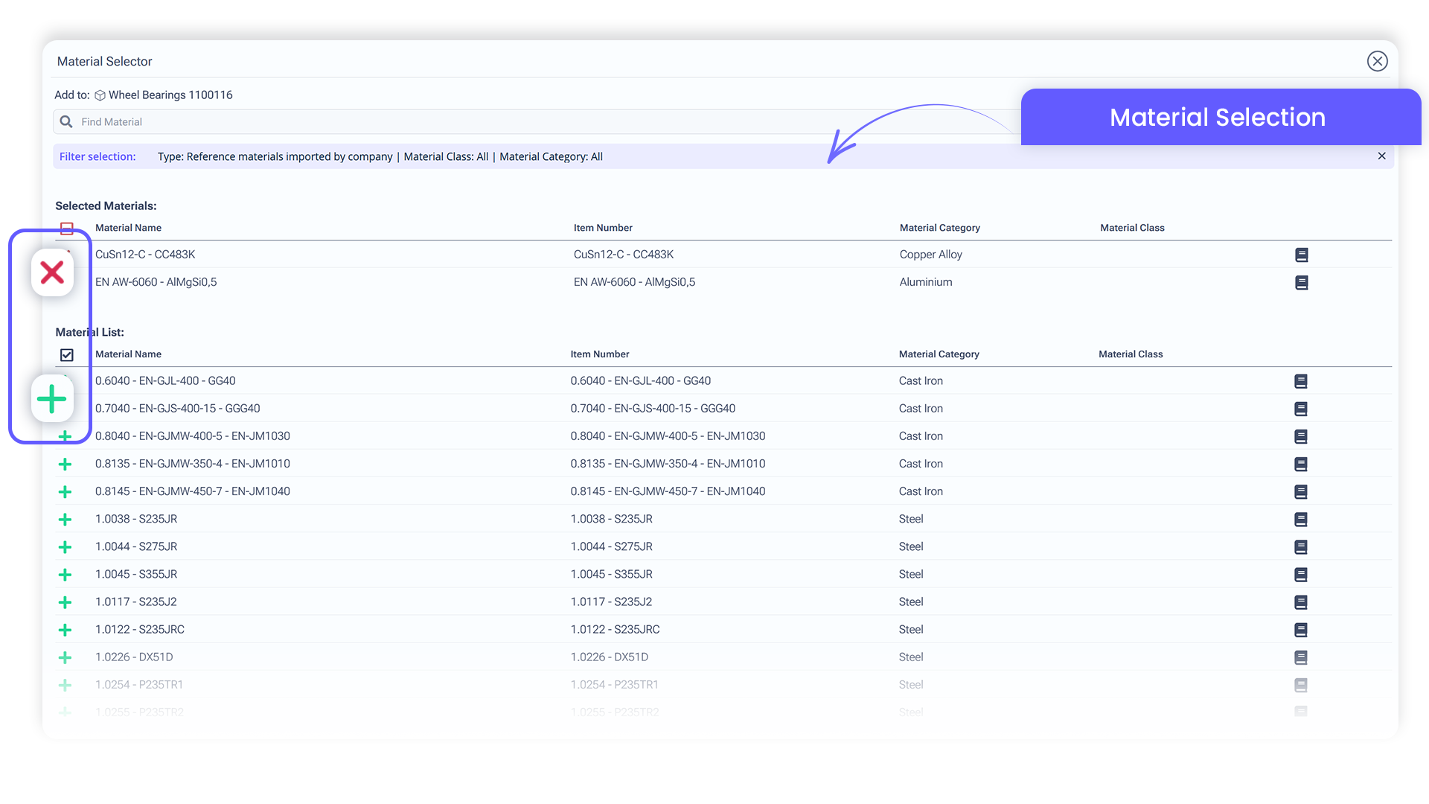Open the Material Class icon on 0.6040 row
The height and width of the screenshot is (804, 1429).
1300,381
